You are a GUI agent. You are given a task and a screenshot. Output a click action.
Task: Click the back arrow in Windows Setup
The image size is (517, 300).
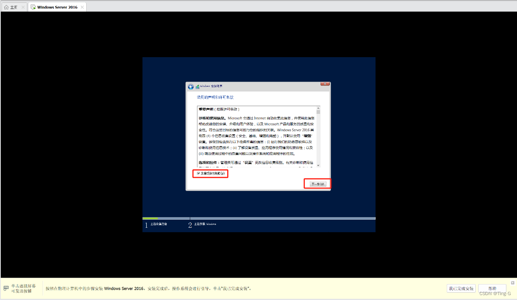(x=191, y=87)
